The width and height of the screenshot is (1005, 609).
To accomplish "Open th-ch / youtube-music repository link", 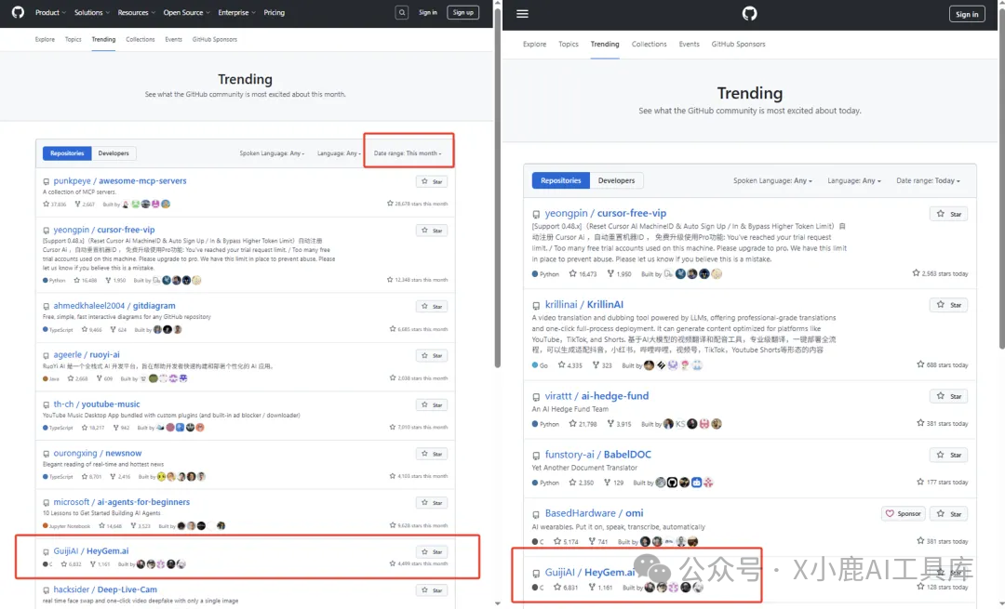I will 97,404.
